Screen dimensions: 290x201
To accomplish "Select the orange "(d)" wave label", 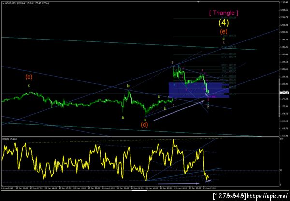I will 145,125.
